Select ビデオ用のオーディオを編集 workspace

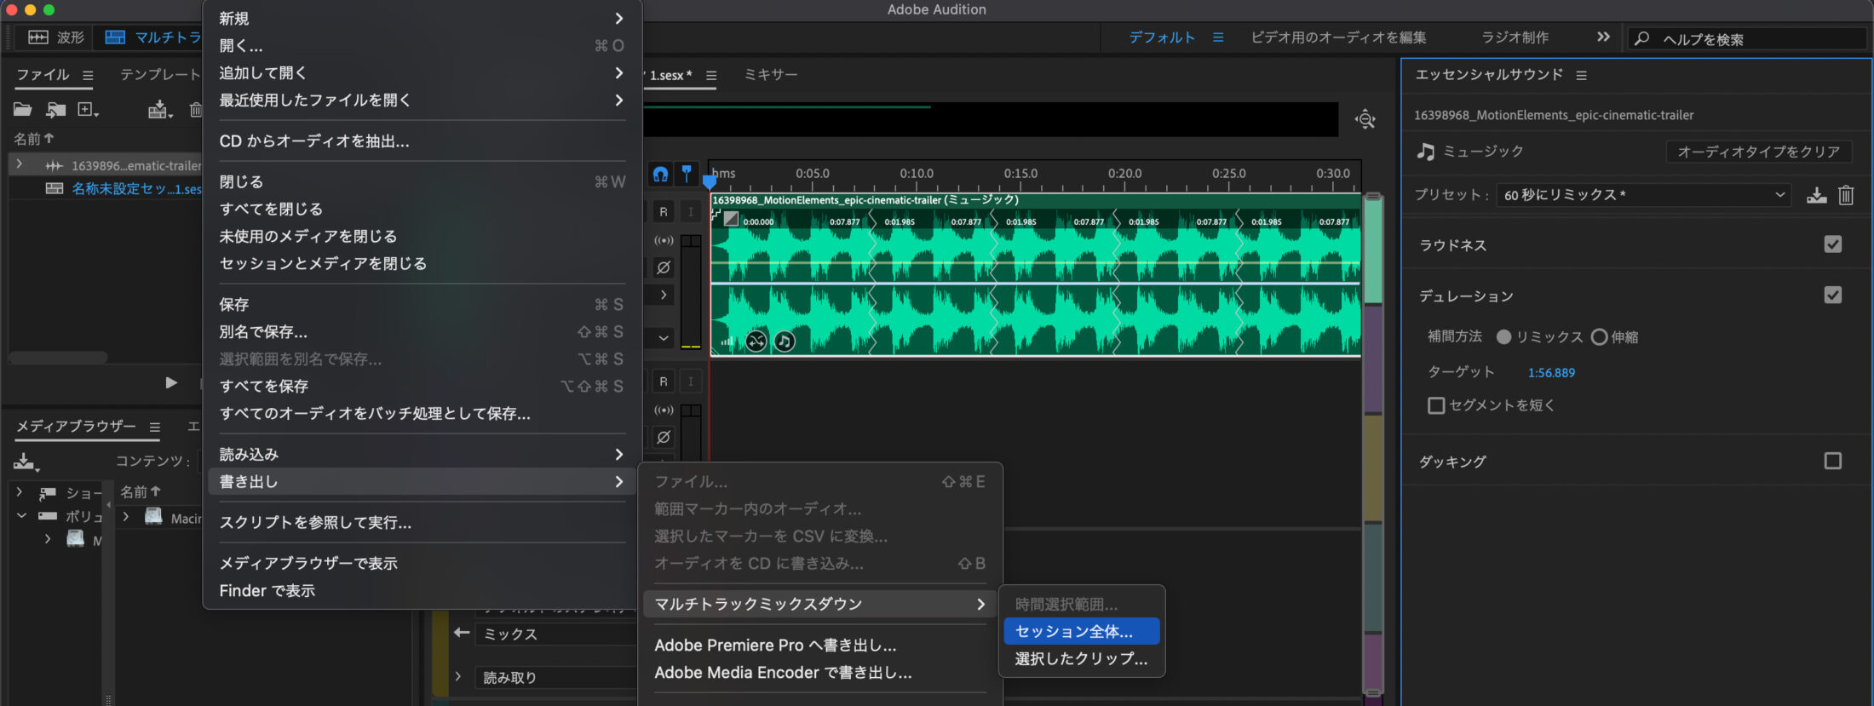click(1338, 37)
